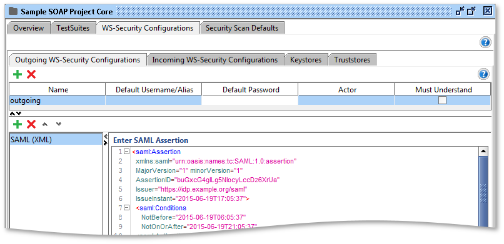
Task: Click the splitter down arrow below the table
Action: [19, 113]
